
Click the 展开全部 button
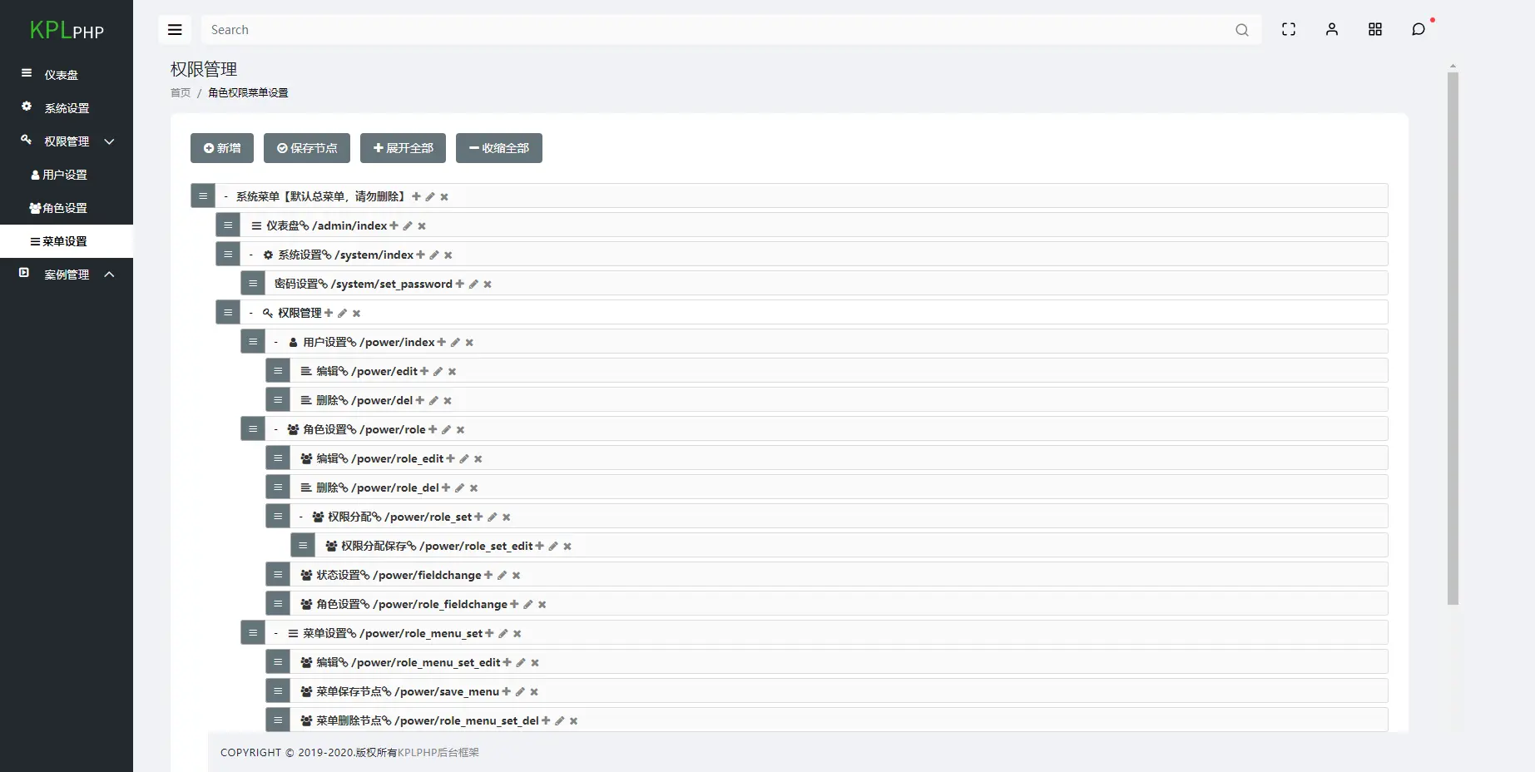tap(403, 148)
